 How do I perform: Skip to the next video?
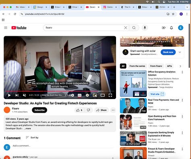17,95
